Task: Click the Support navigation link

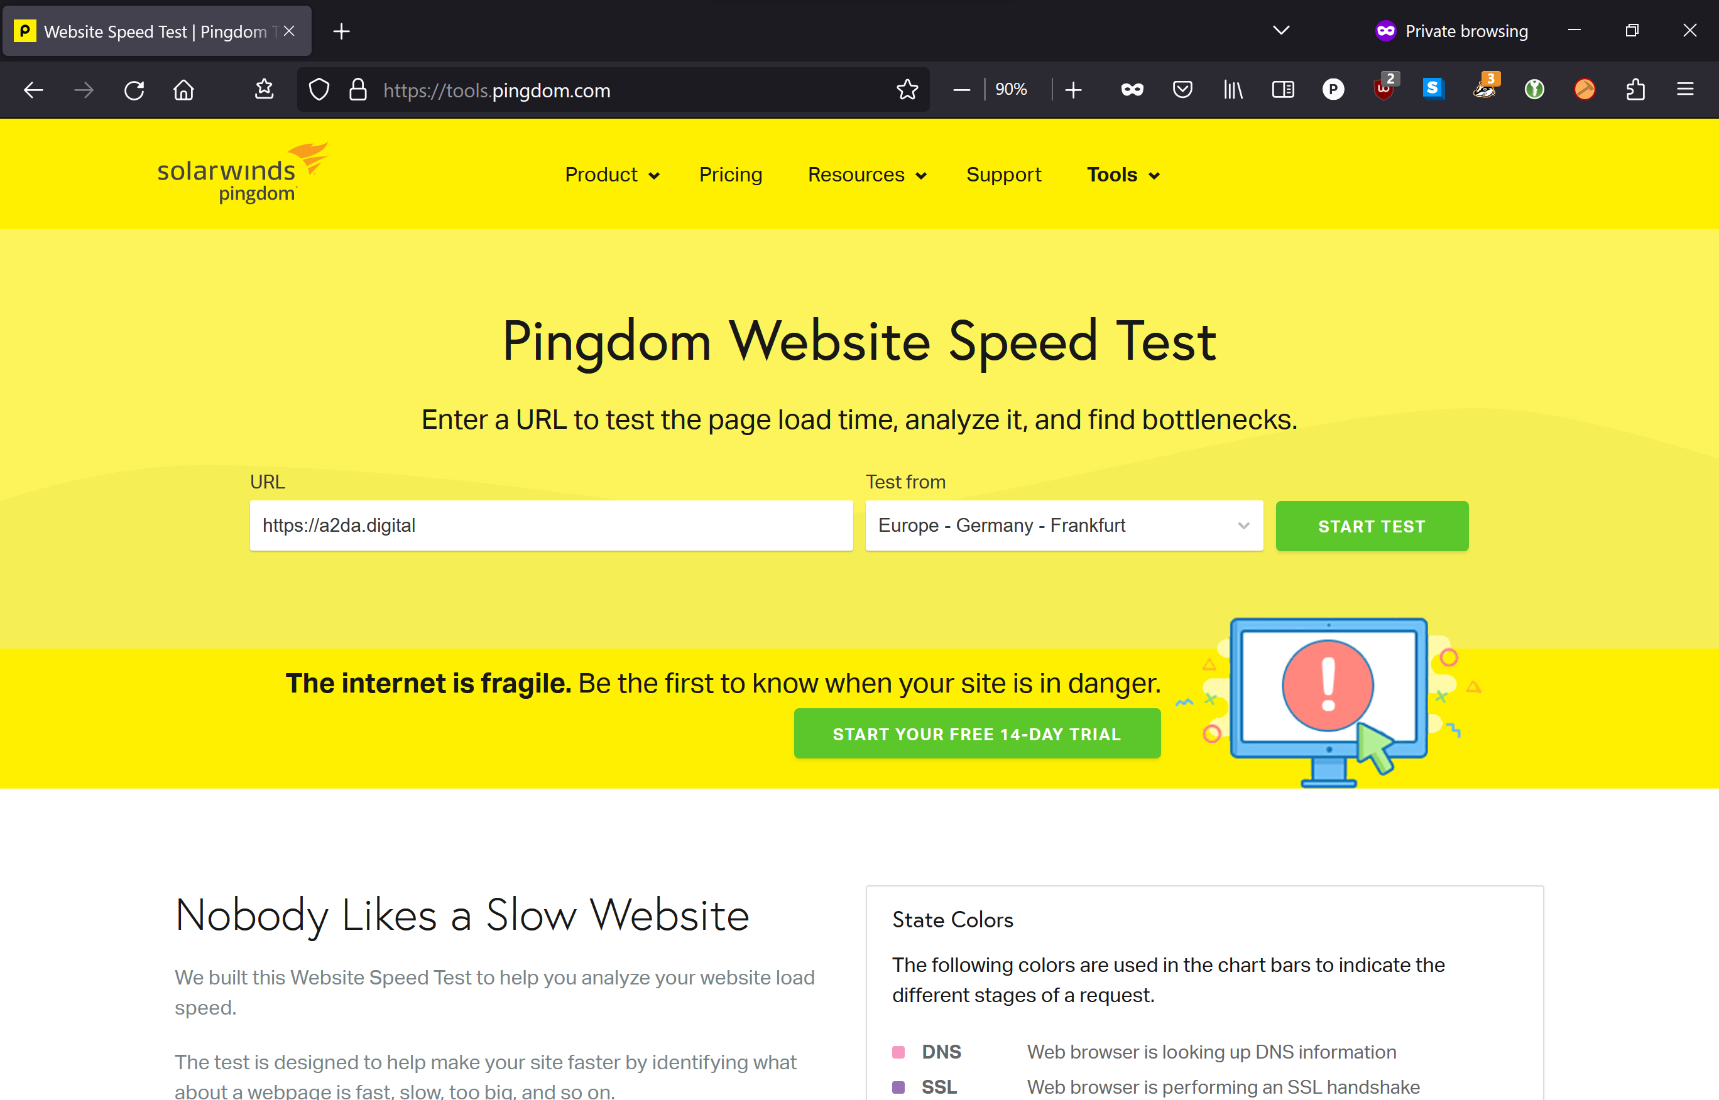Action: (1003, 174)
